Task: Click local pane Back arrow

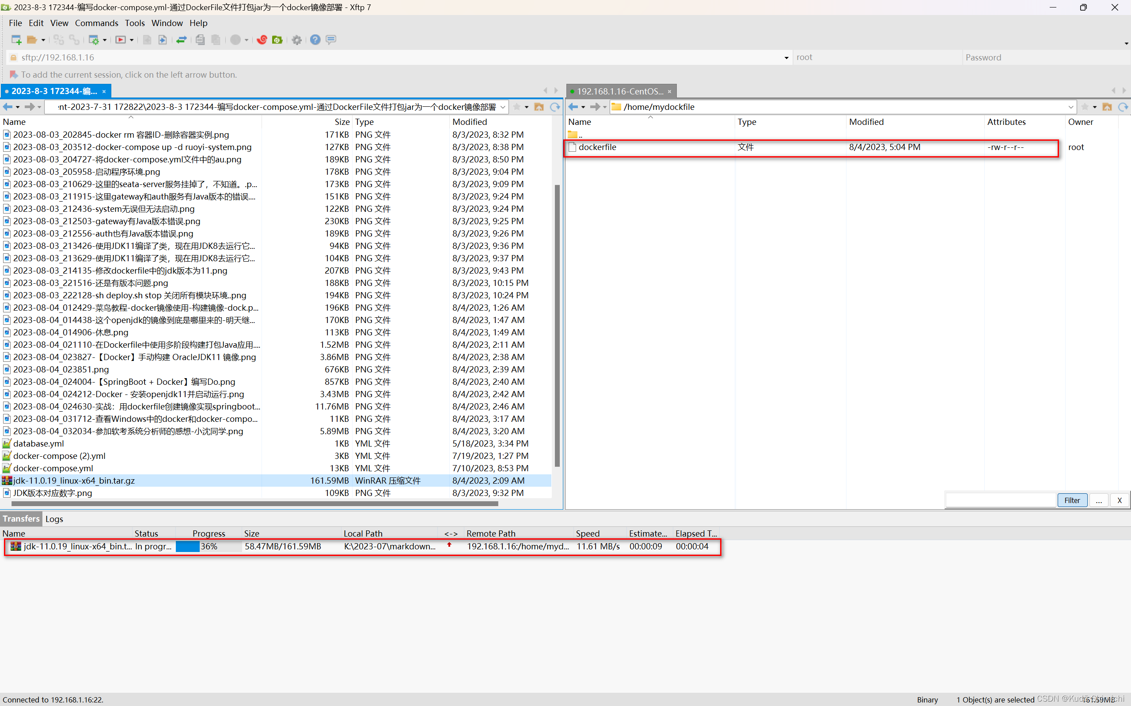Action: click(8, 107)
